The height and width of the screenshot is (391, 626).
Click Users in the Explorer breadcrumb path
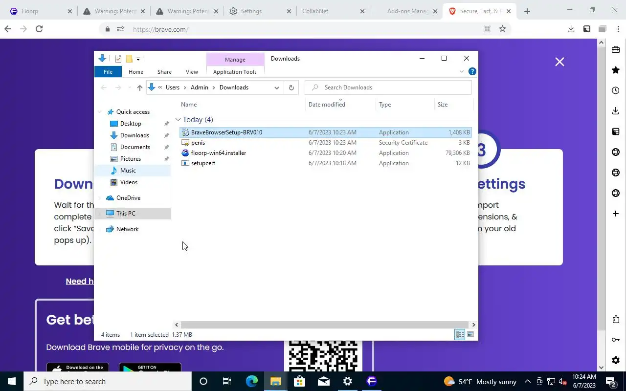click(x=173, y=87)
